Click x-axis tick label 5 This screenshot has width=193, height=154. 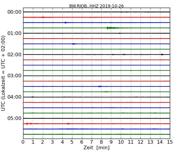click(72, 142)
